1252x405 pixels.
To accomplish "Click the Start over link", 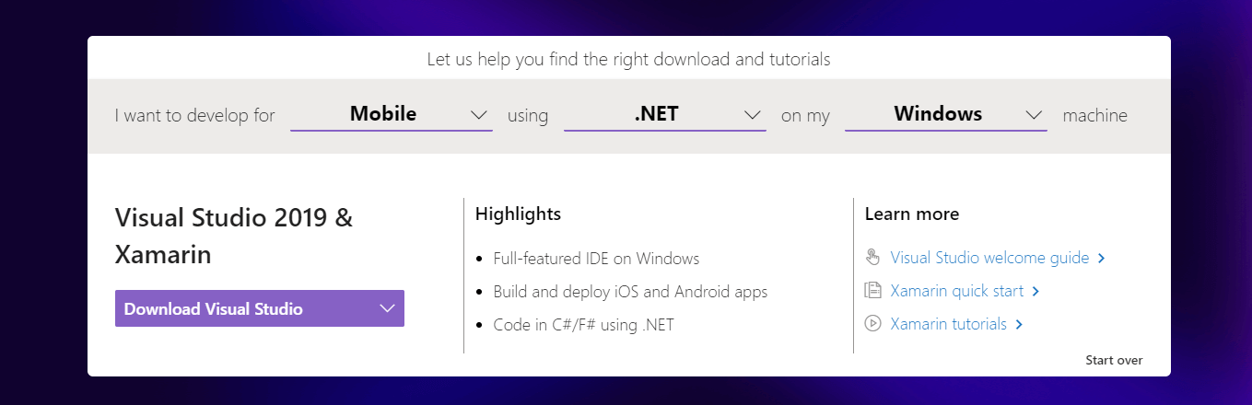I will pos(1114,360).
